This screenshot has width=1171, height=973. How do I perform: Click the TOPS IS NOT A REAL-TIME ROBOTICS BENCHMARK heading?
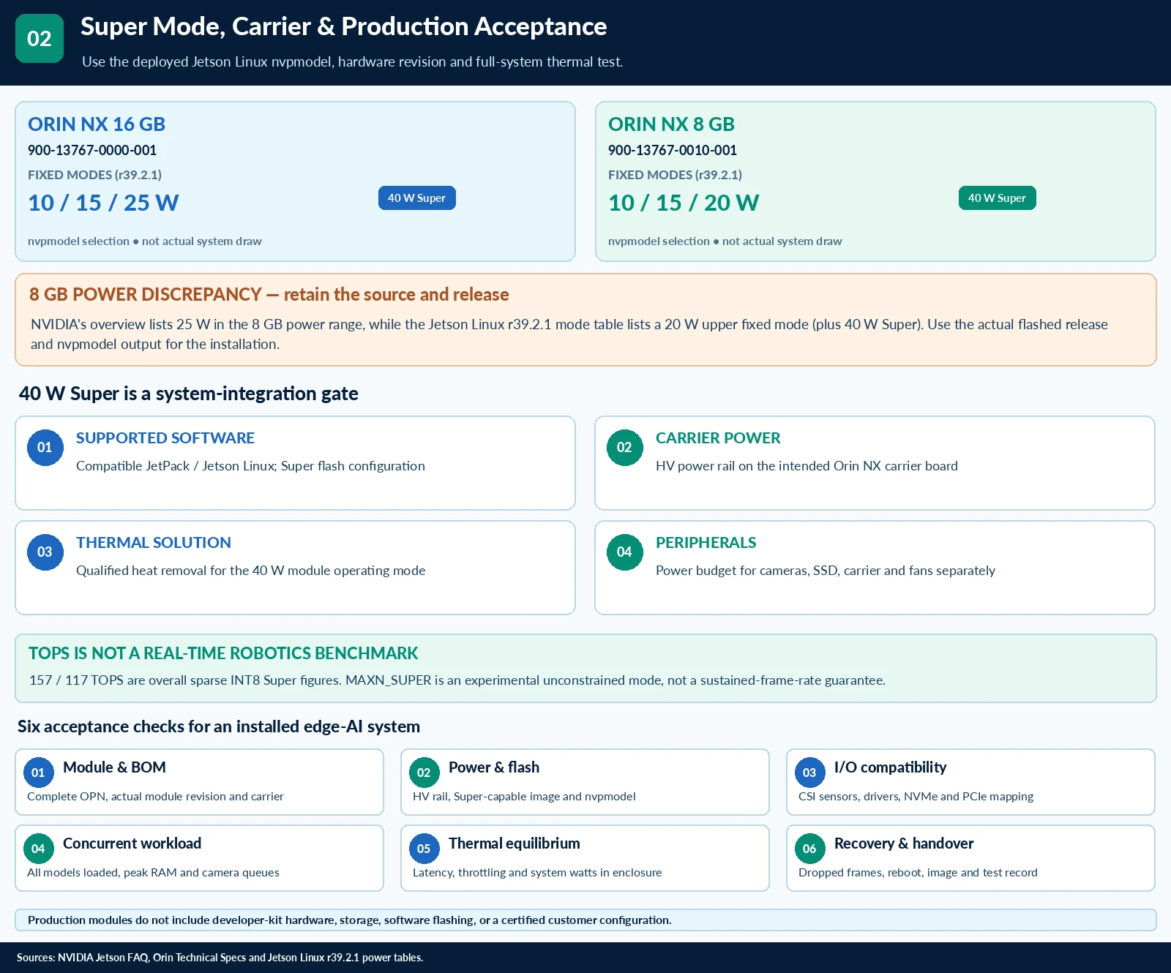[223, 653]
